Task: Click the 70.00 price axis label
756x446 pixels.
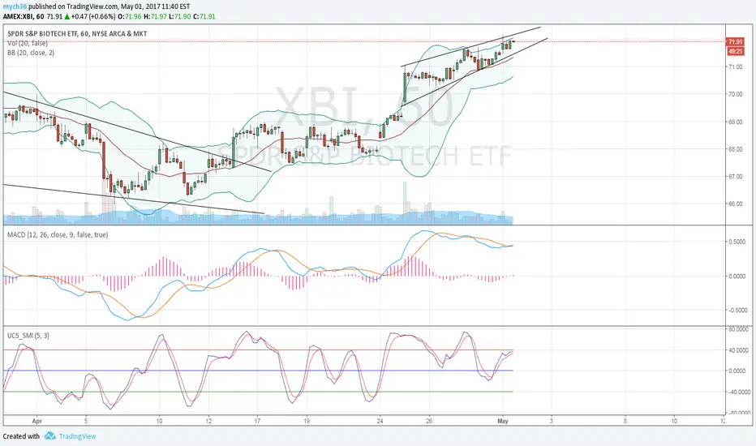Action: point(735,95)
